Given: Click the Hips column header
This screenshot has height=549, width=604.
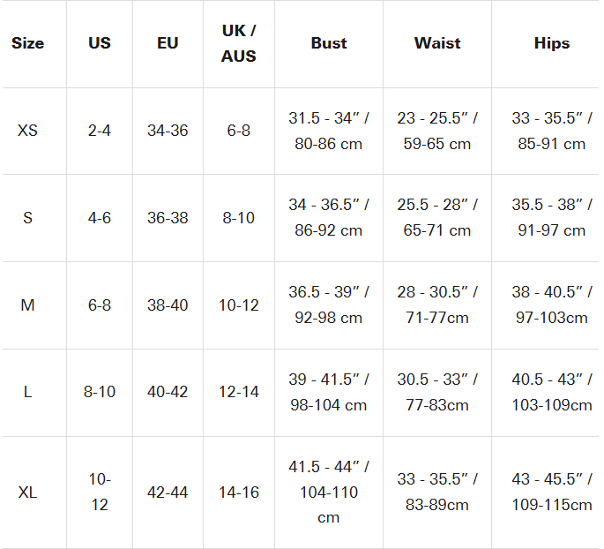Looking at the screenshot, I should pyautogui.click(x=552, y=43).
